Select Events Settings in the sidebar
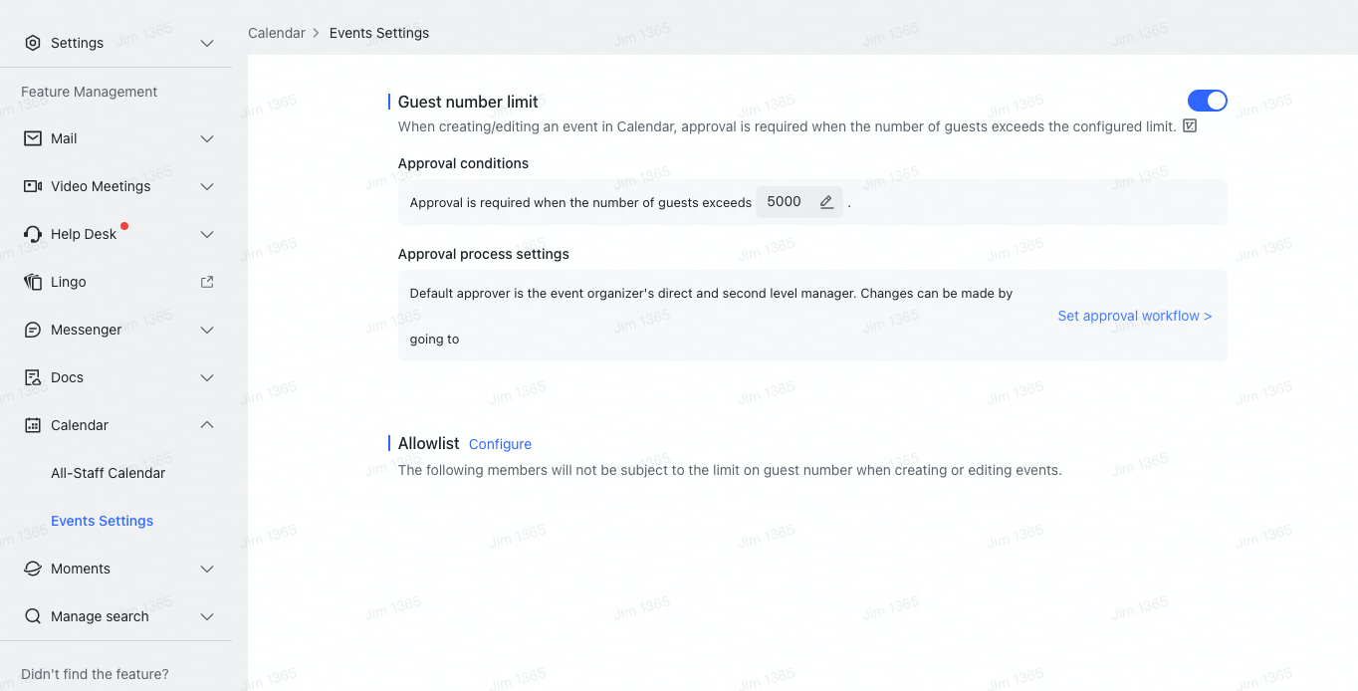Image resolution: width=1358 pixels, height=691 pixels. click(102, 521)
